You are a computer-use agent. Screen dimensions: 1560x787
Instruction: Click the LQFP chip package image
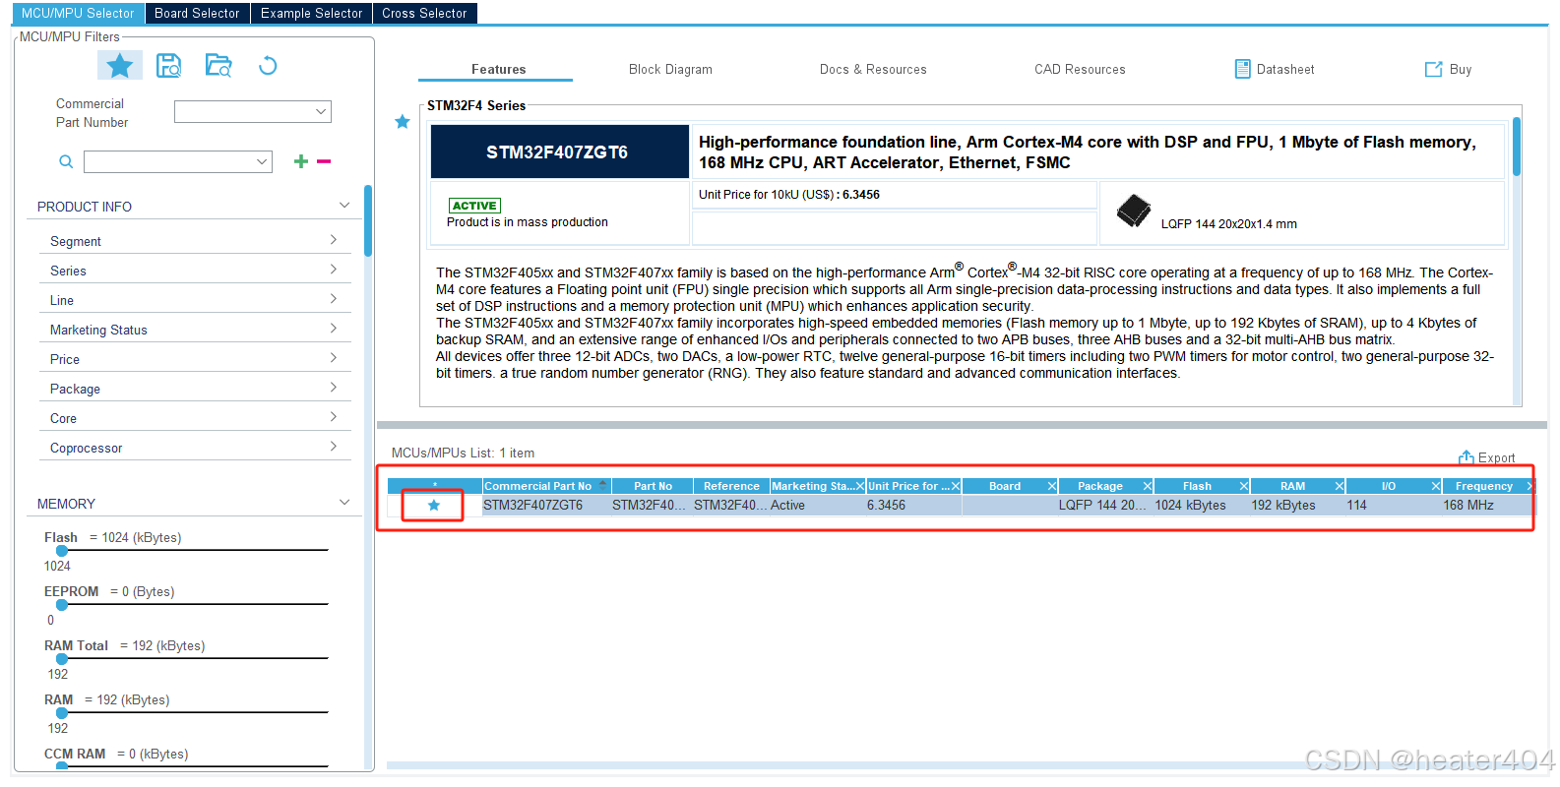(x=1134, y=211)
